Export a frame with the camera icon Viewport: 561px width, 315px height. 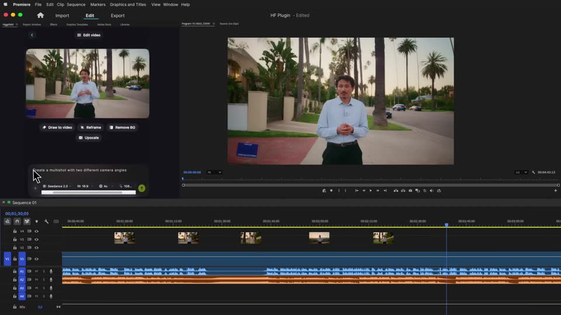point(410,191)
